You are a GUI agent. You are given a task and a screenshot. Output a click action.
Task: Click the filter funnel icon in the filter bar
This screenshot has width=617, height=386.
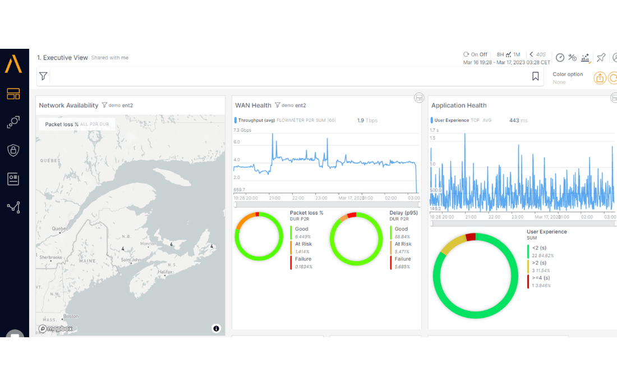[x=43, y=76]
